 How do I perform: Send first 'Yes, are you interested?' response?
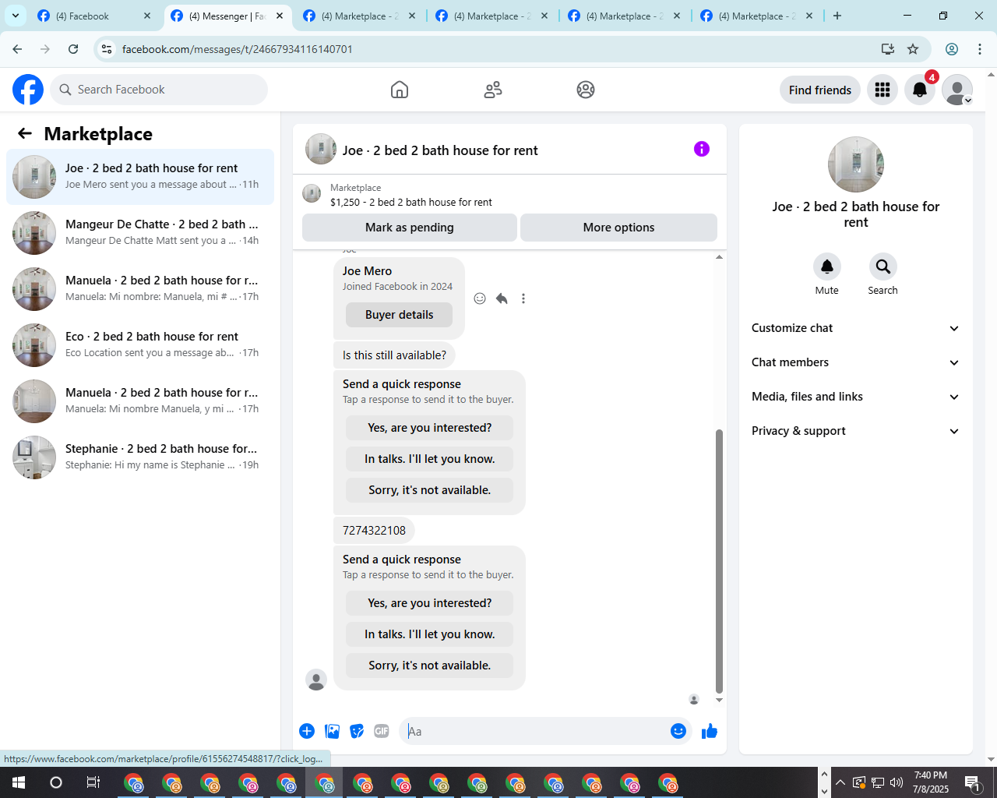click(430, 428)
